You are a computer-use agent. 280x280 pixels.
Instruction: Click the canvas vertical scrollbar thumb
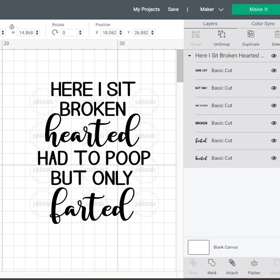pos(180,66)
